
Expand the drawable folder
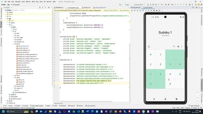click(13, 40)
